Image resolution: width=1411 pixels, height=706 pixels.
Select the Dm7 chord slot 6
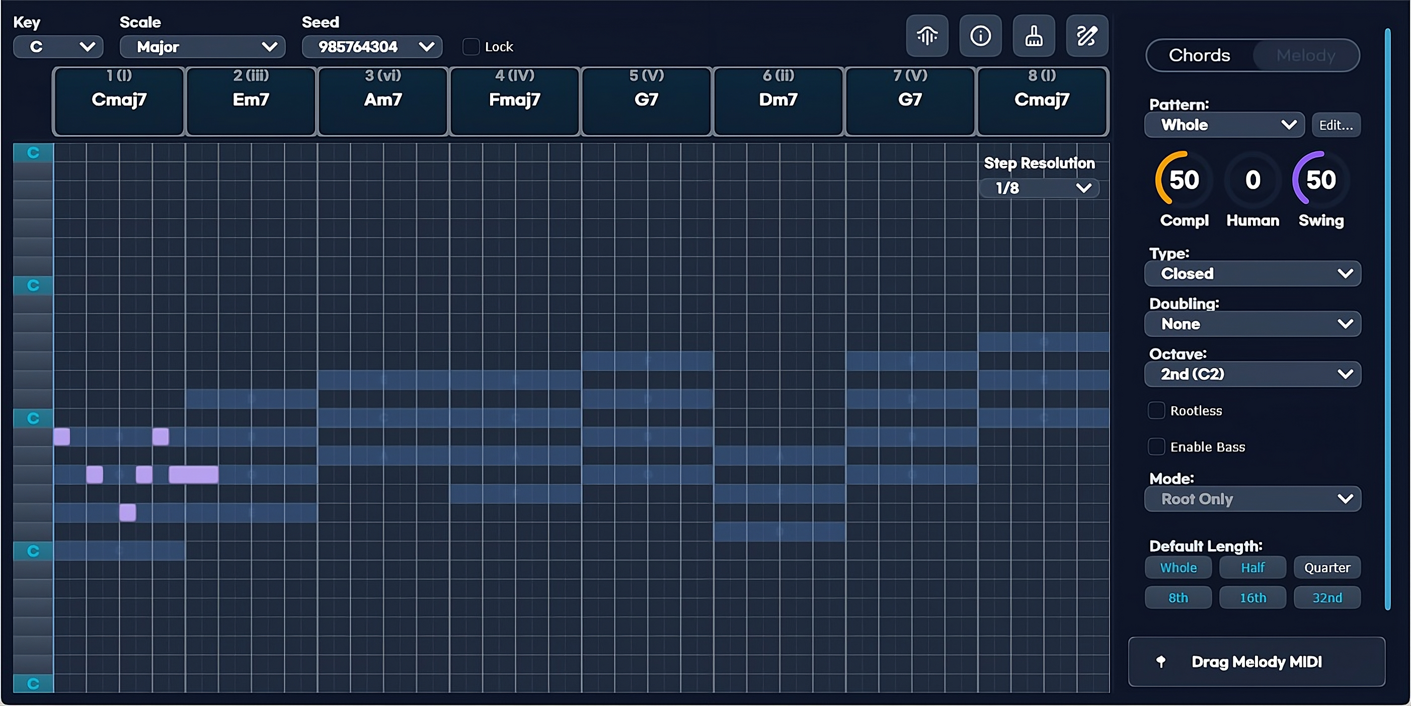click(777, 101)
